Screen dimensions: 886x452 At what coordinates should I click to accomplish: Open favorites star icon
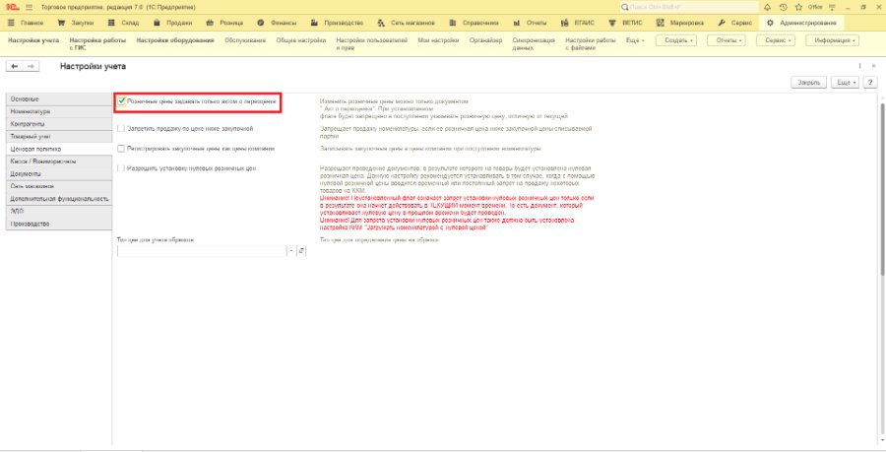click(x=798, y=7)
